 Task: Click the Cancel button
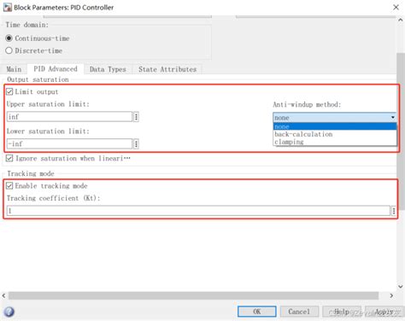click(299, 312)
